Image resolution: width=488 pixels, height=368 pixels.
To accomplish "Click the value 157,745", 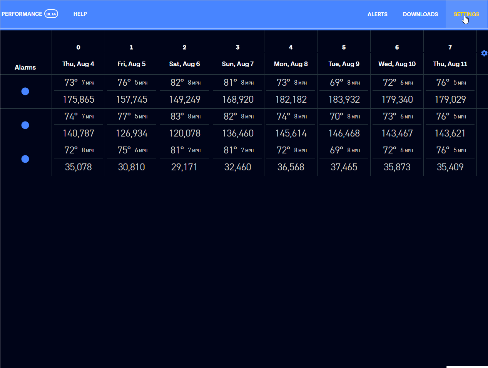I will point(132,100).
